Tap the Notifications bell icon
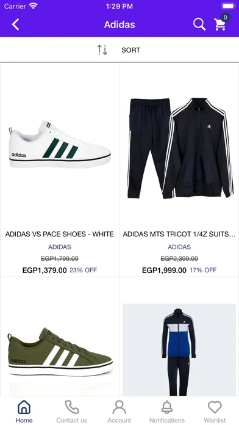Screen dimensions: 239x425 [x=167, y=407]
